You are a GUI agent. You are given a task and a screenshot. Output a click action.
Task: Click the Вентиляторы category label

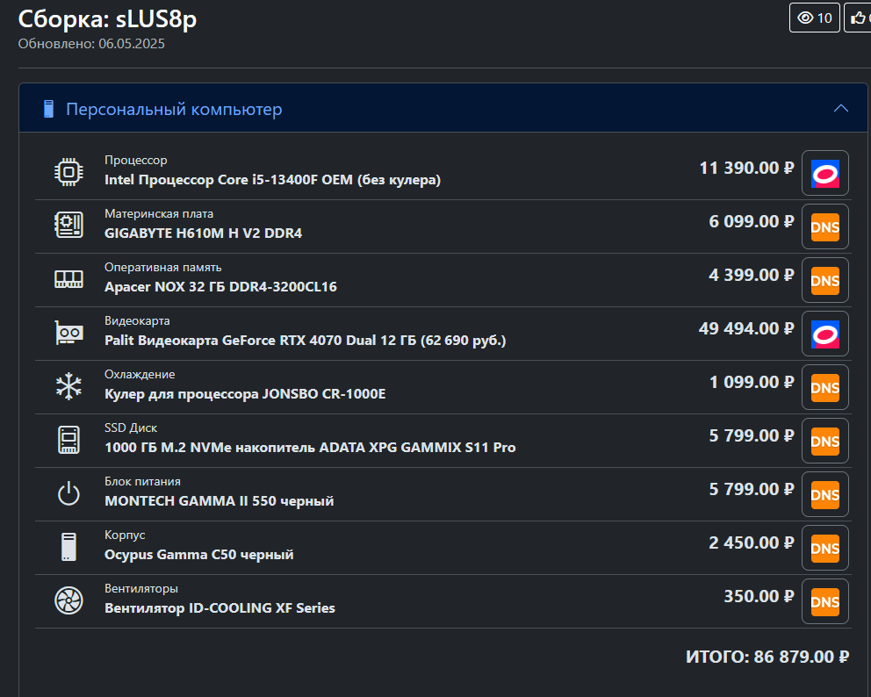point(141,589)
